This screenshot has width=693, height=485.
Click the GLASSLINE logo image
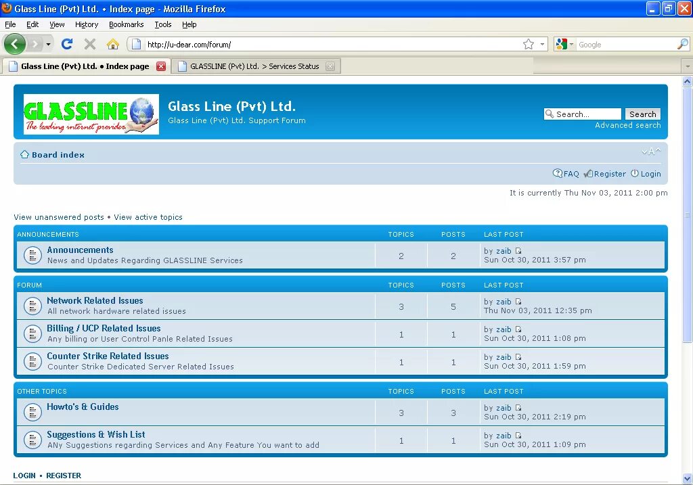91,114
